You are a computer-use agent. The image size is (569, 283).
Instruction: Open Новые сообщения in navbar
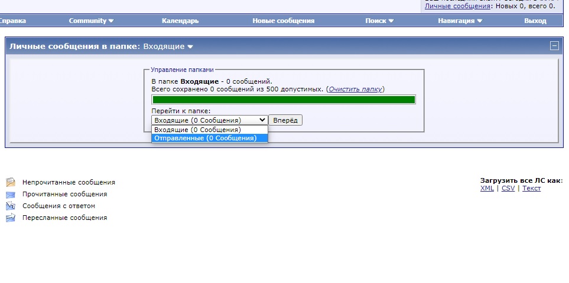[283, 21]
